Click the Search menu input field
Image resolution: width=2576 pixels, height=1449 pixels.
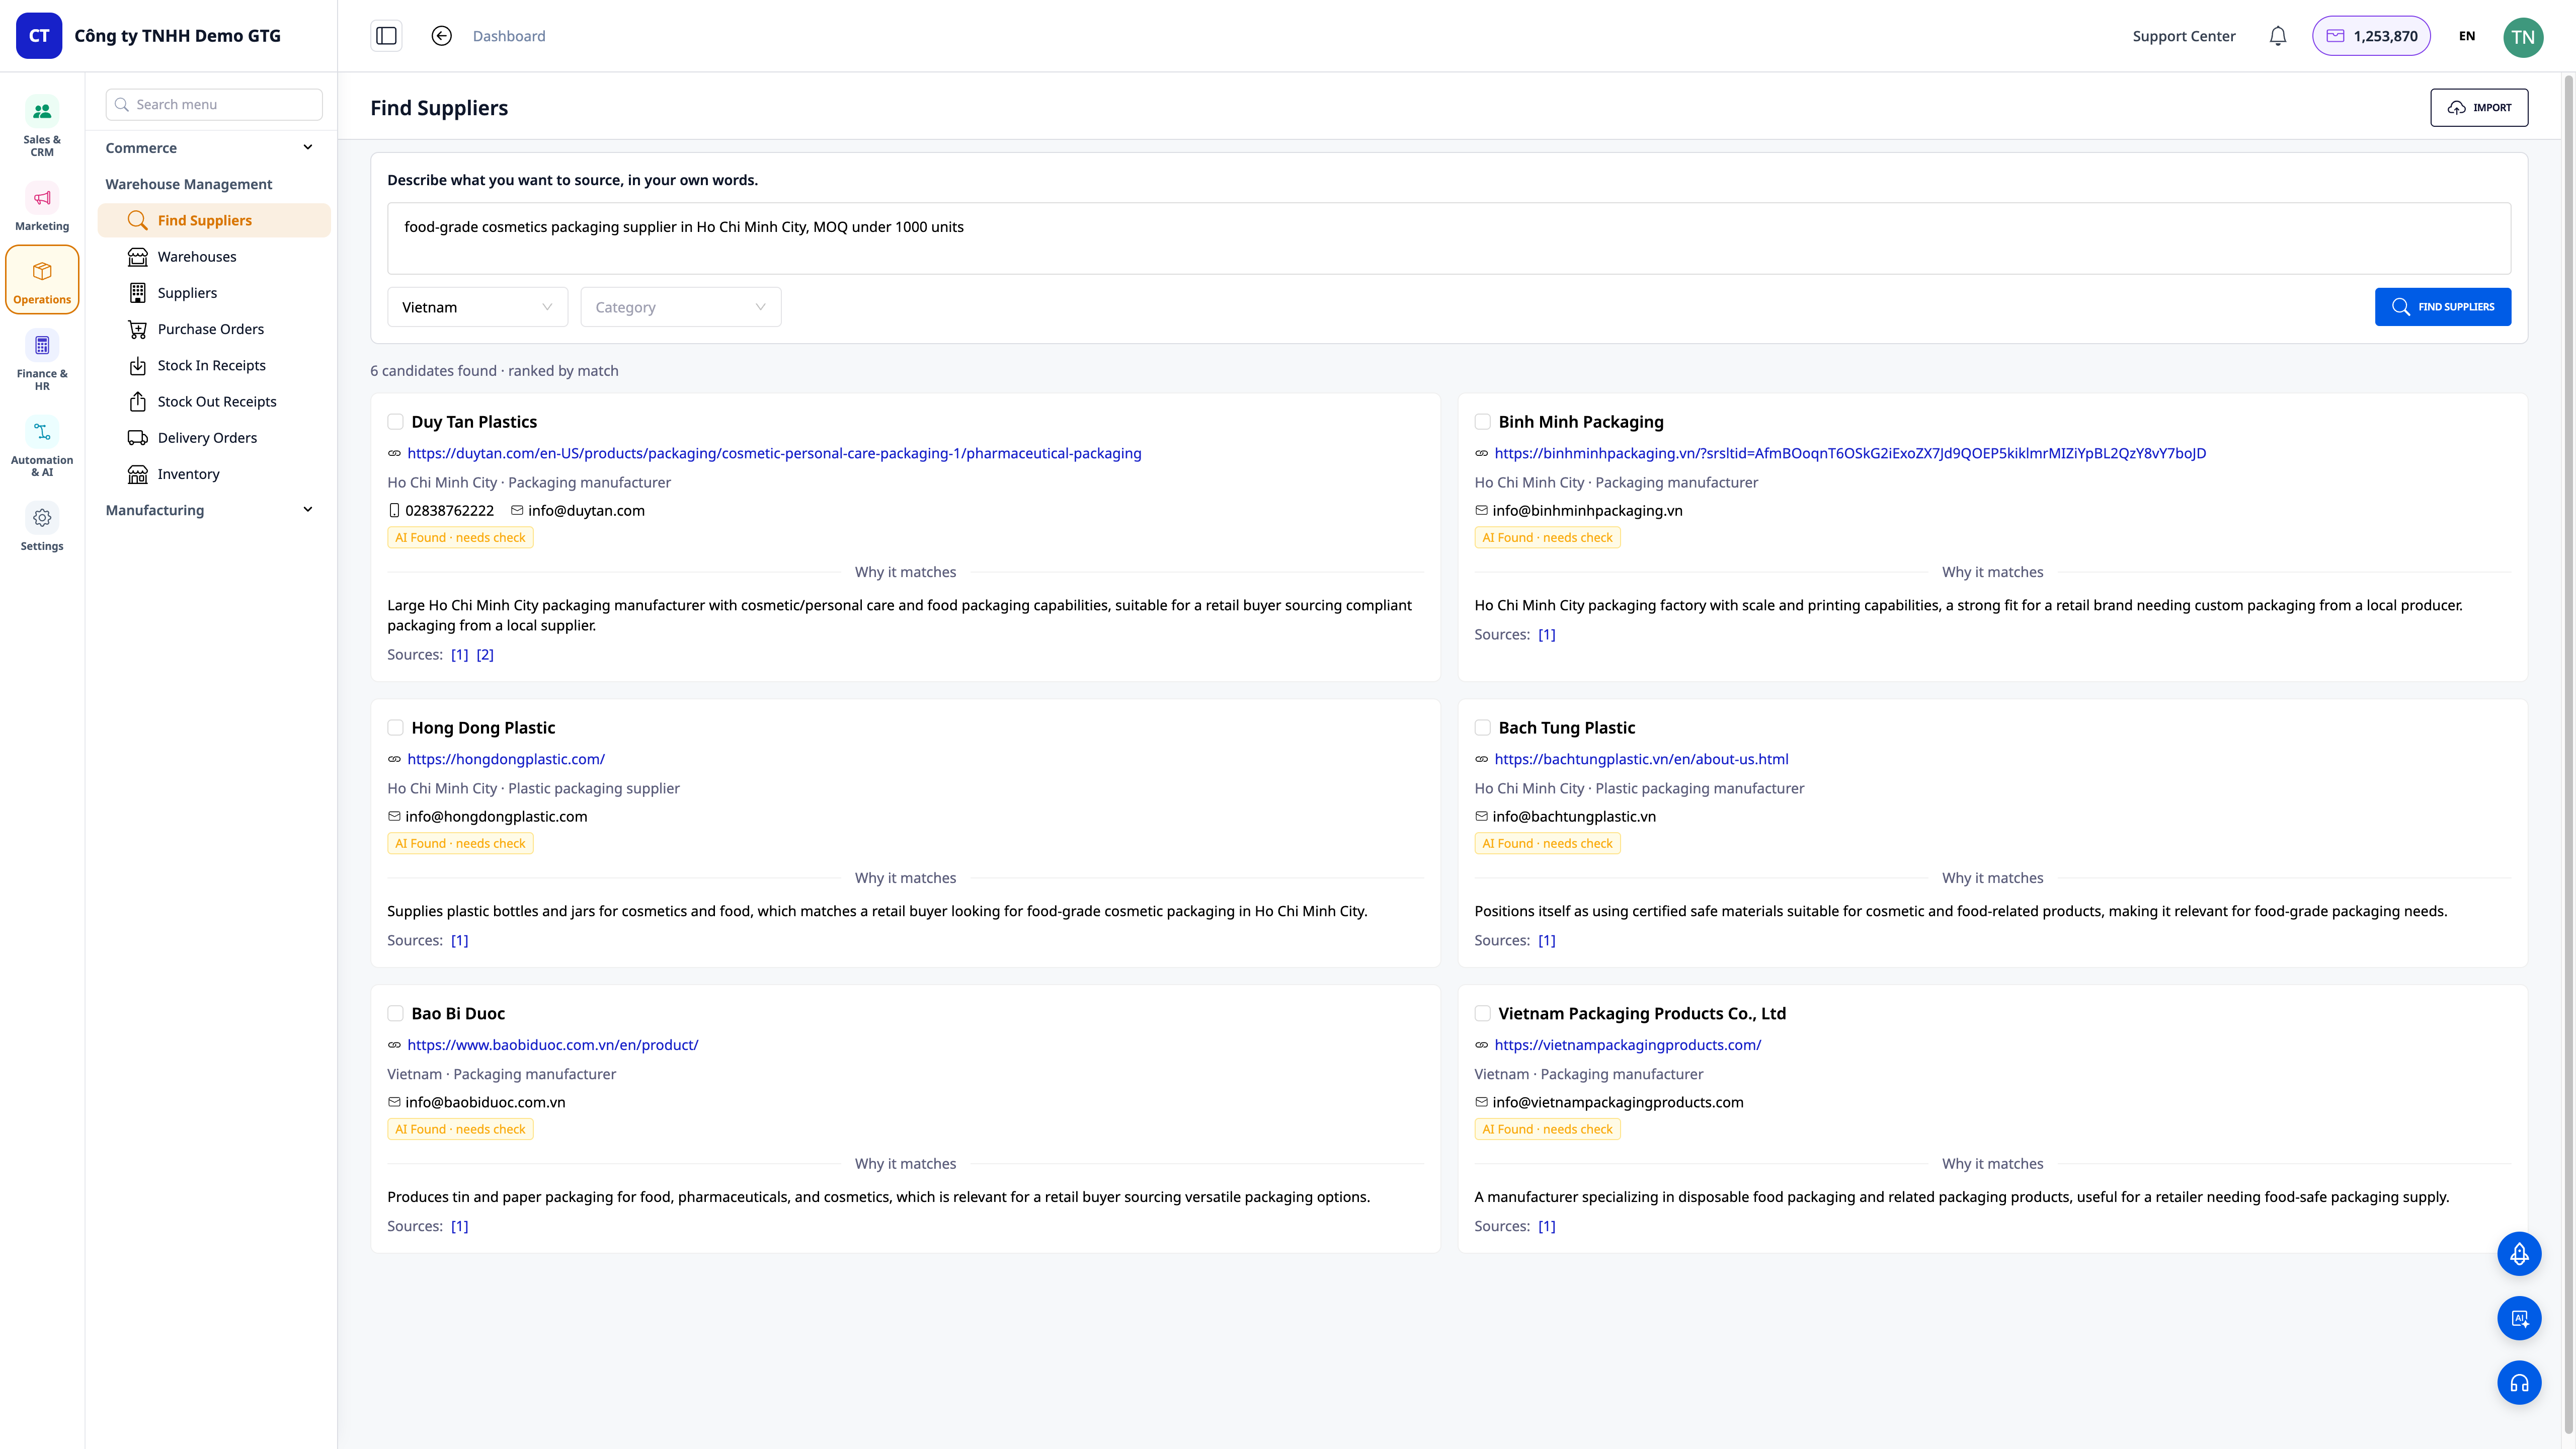coord(214,104)
